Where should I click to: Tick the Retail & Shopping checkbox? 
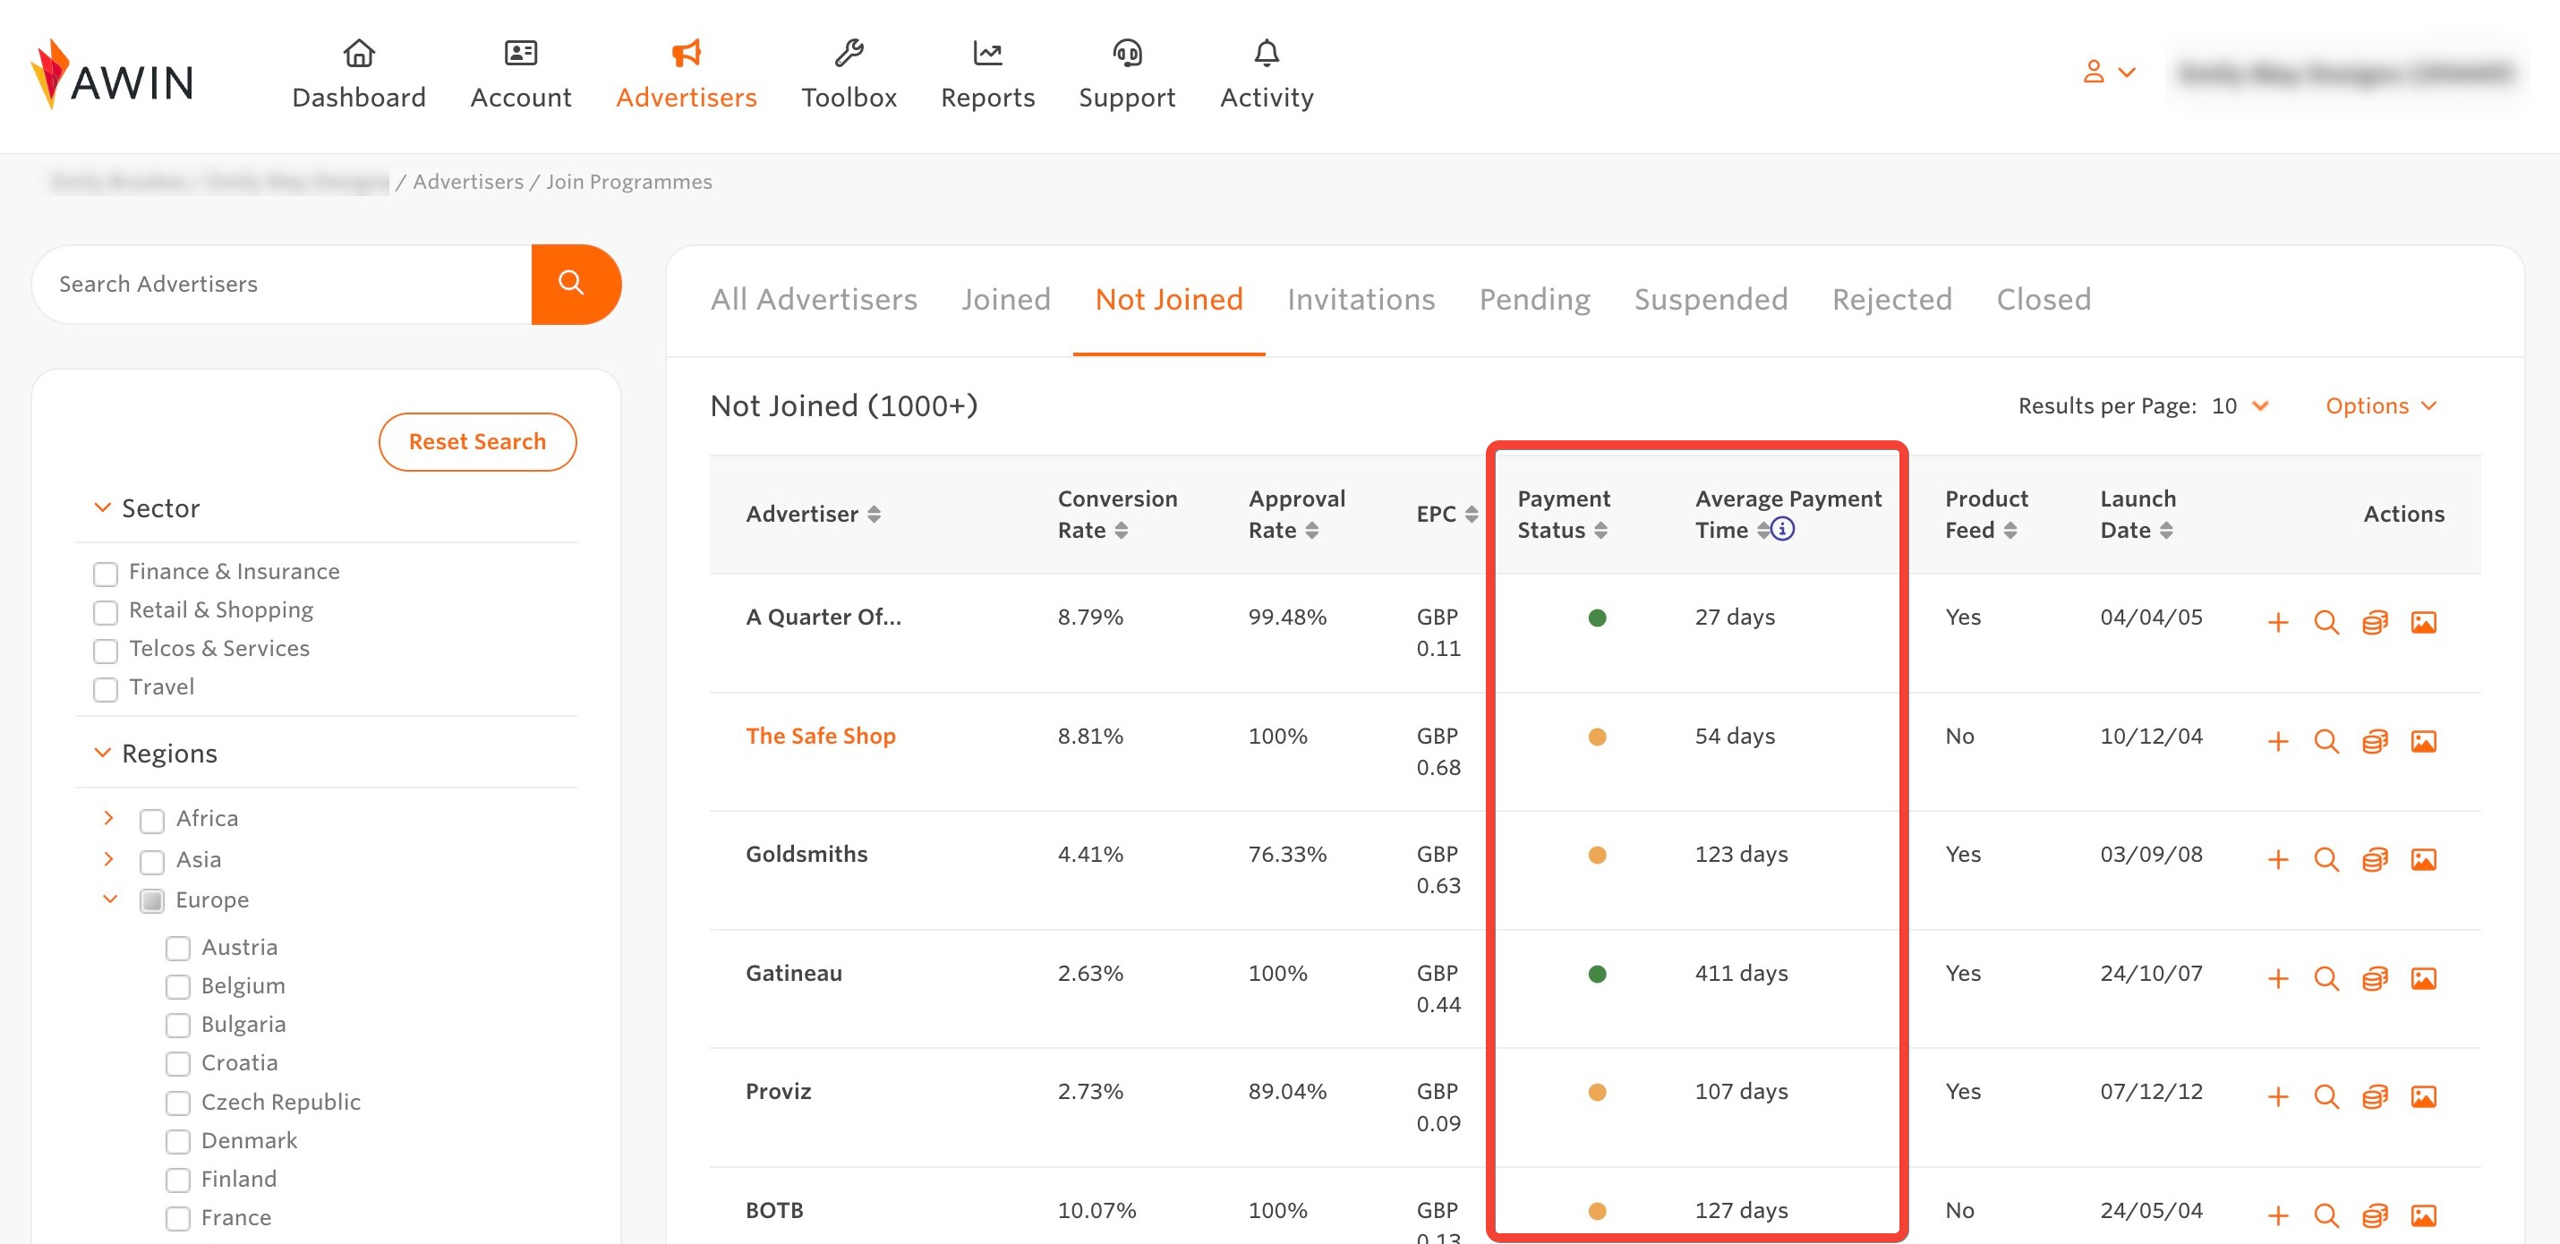click(106, 612)
